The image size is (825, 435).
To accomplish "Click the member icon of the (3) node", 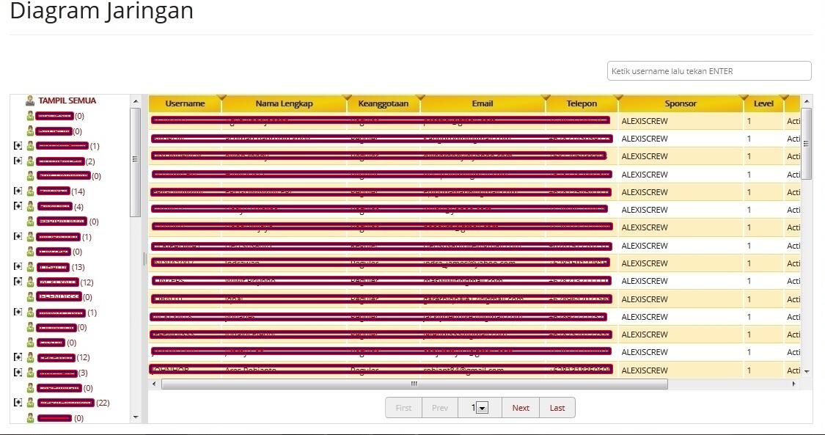I will (x=31, y=373).
